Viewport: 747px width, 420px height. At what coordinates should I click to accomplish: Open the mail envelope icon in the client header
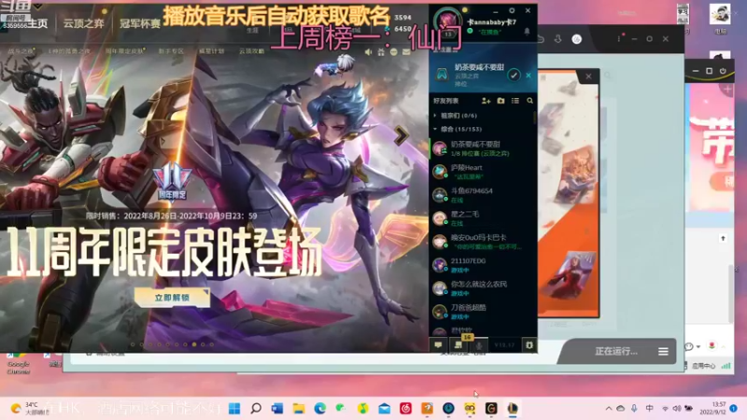[406, 52]
